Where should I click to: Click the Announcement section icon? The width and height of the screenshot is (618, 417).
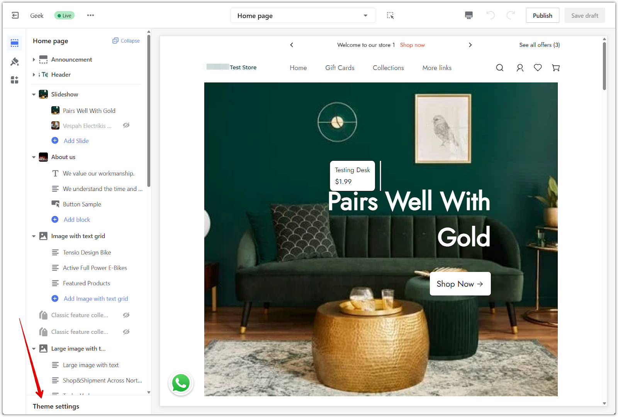(43, 60)
